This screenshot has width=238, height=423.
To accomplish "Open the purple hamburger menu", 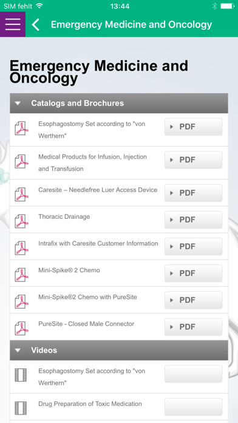I will [13, 24].
